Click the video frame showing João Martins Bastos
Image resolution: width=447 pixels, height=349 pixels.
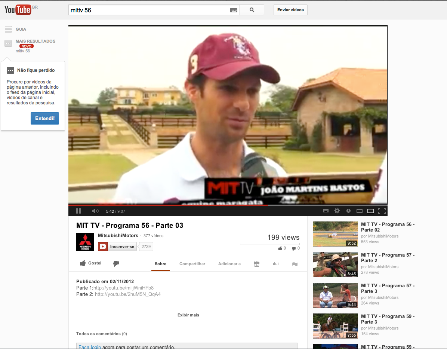click(x=228, y=115)
